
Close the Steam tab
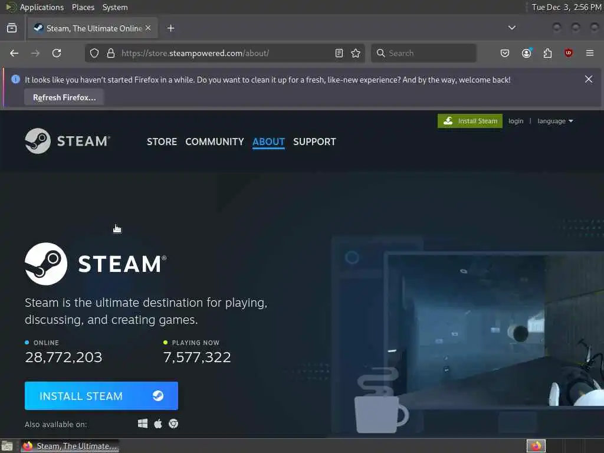pyautogui.click(x=148, y=28)
